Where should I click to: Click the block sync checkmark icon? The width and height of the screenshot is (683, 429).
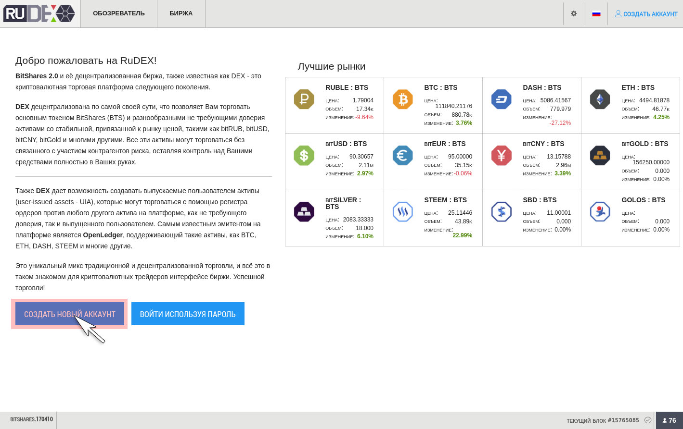pyautogui.click(x=648, y=420)
